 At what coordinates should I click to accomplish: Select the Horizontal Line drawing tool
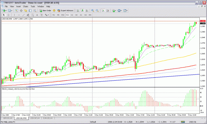[x=19, y=15]
